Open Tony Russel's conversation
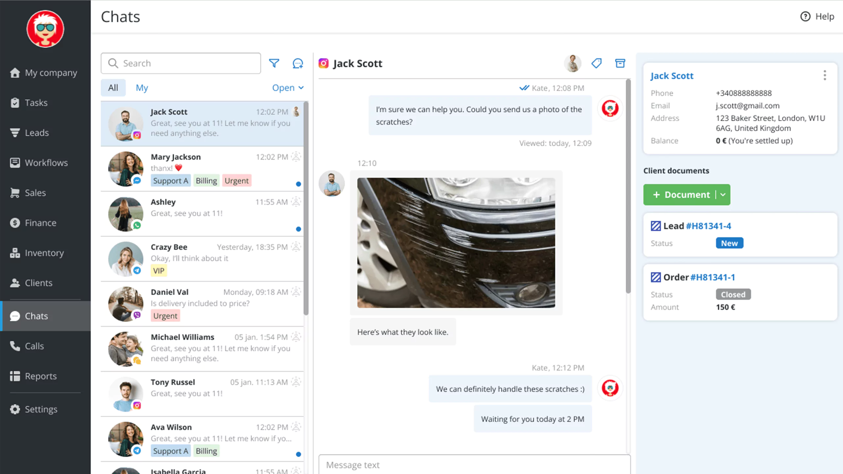The image size is (843, 474). click(202, 394)
